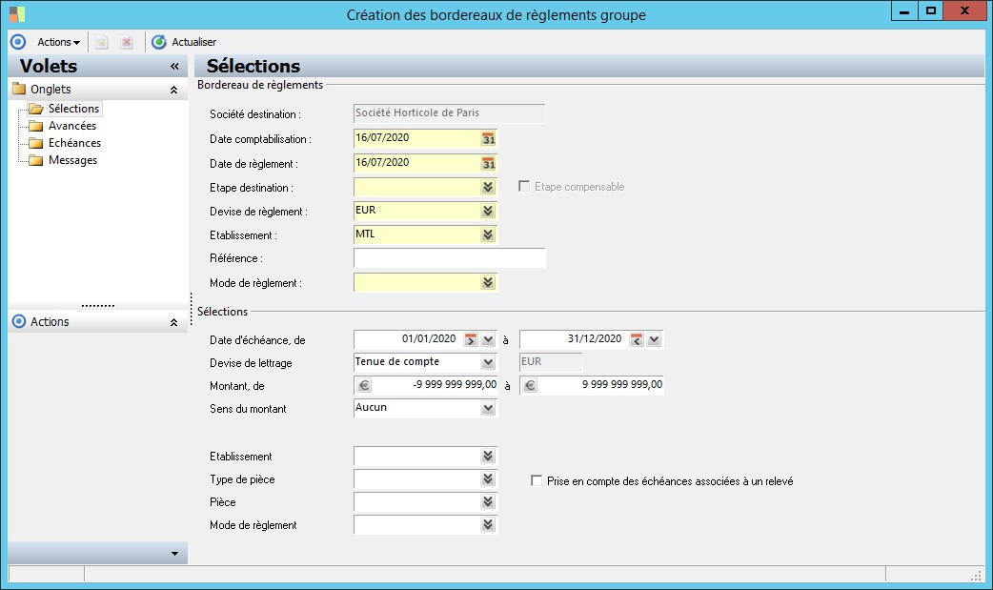Click the blue circle icon left of the Actions menu
This screenshot has height=590, width=993.
click(x=18, y=42)
